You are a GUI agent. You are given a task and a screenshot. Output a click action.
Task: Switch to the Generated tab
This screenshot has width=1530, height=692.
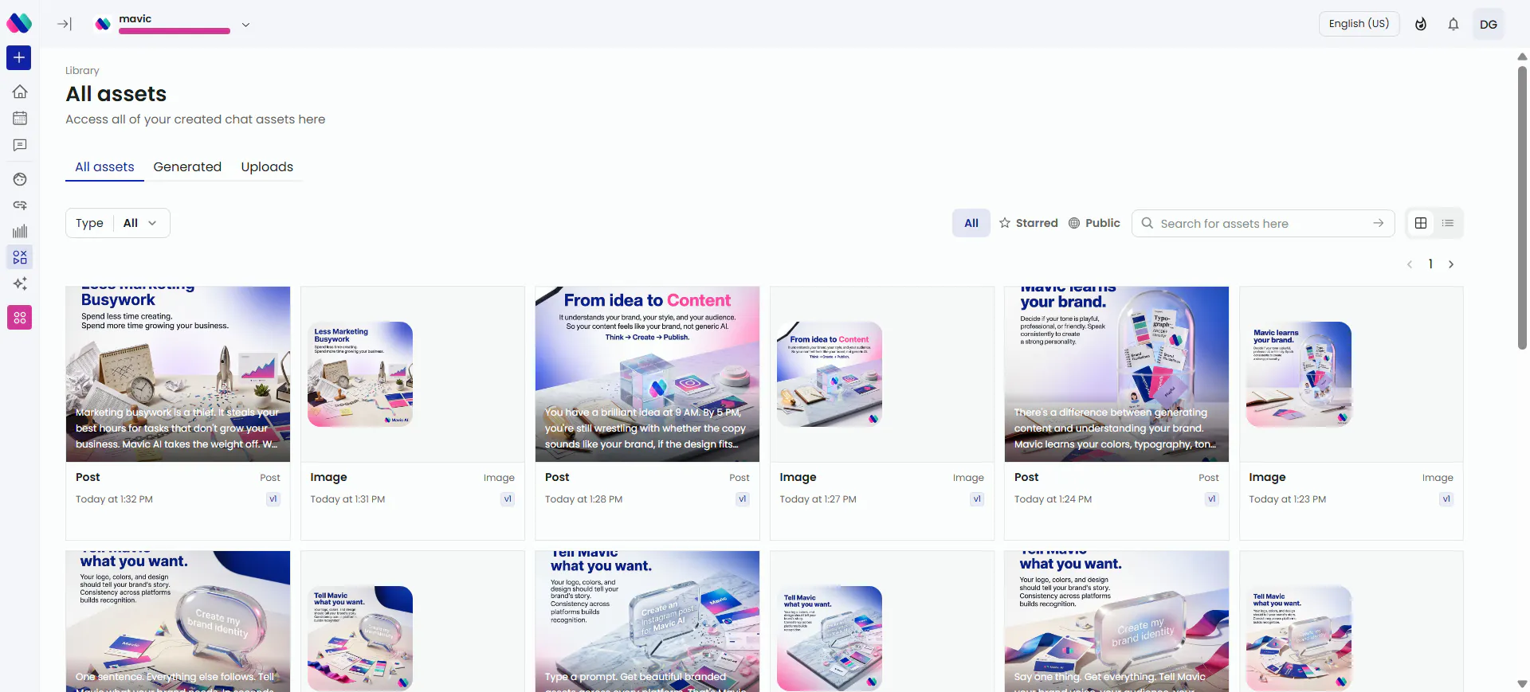click(x=187, y=166)
